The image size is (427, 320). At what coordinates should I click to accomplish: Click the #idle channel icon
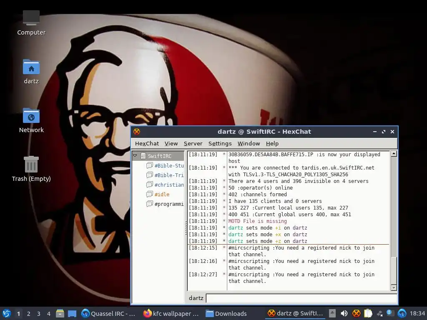[x=149, y=194]
